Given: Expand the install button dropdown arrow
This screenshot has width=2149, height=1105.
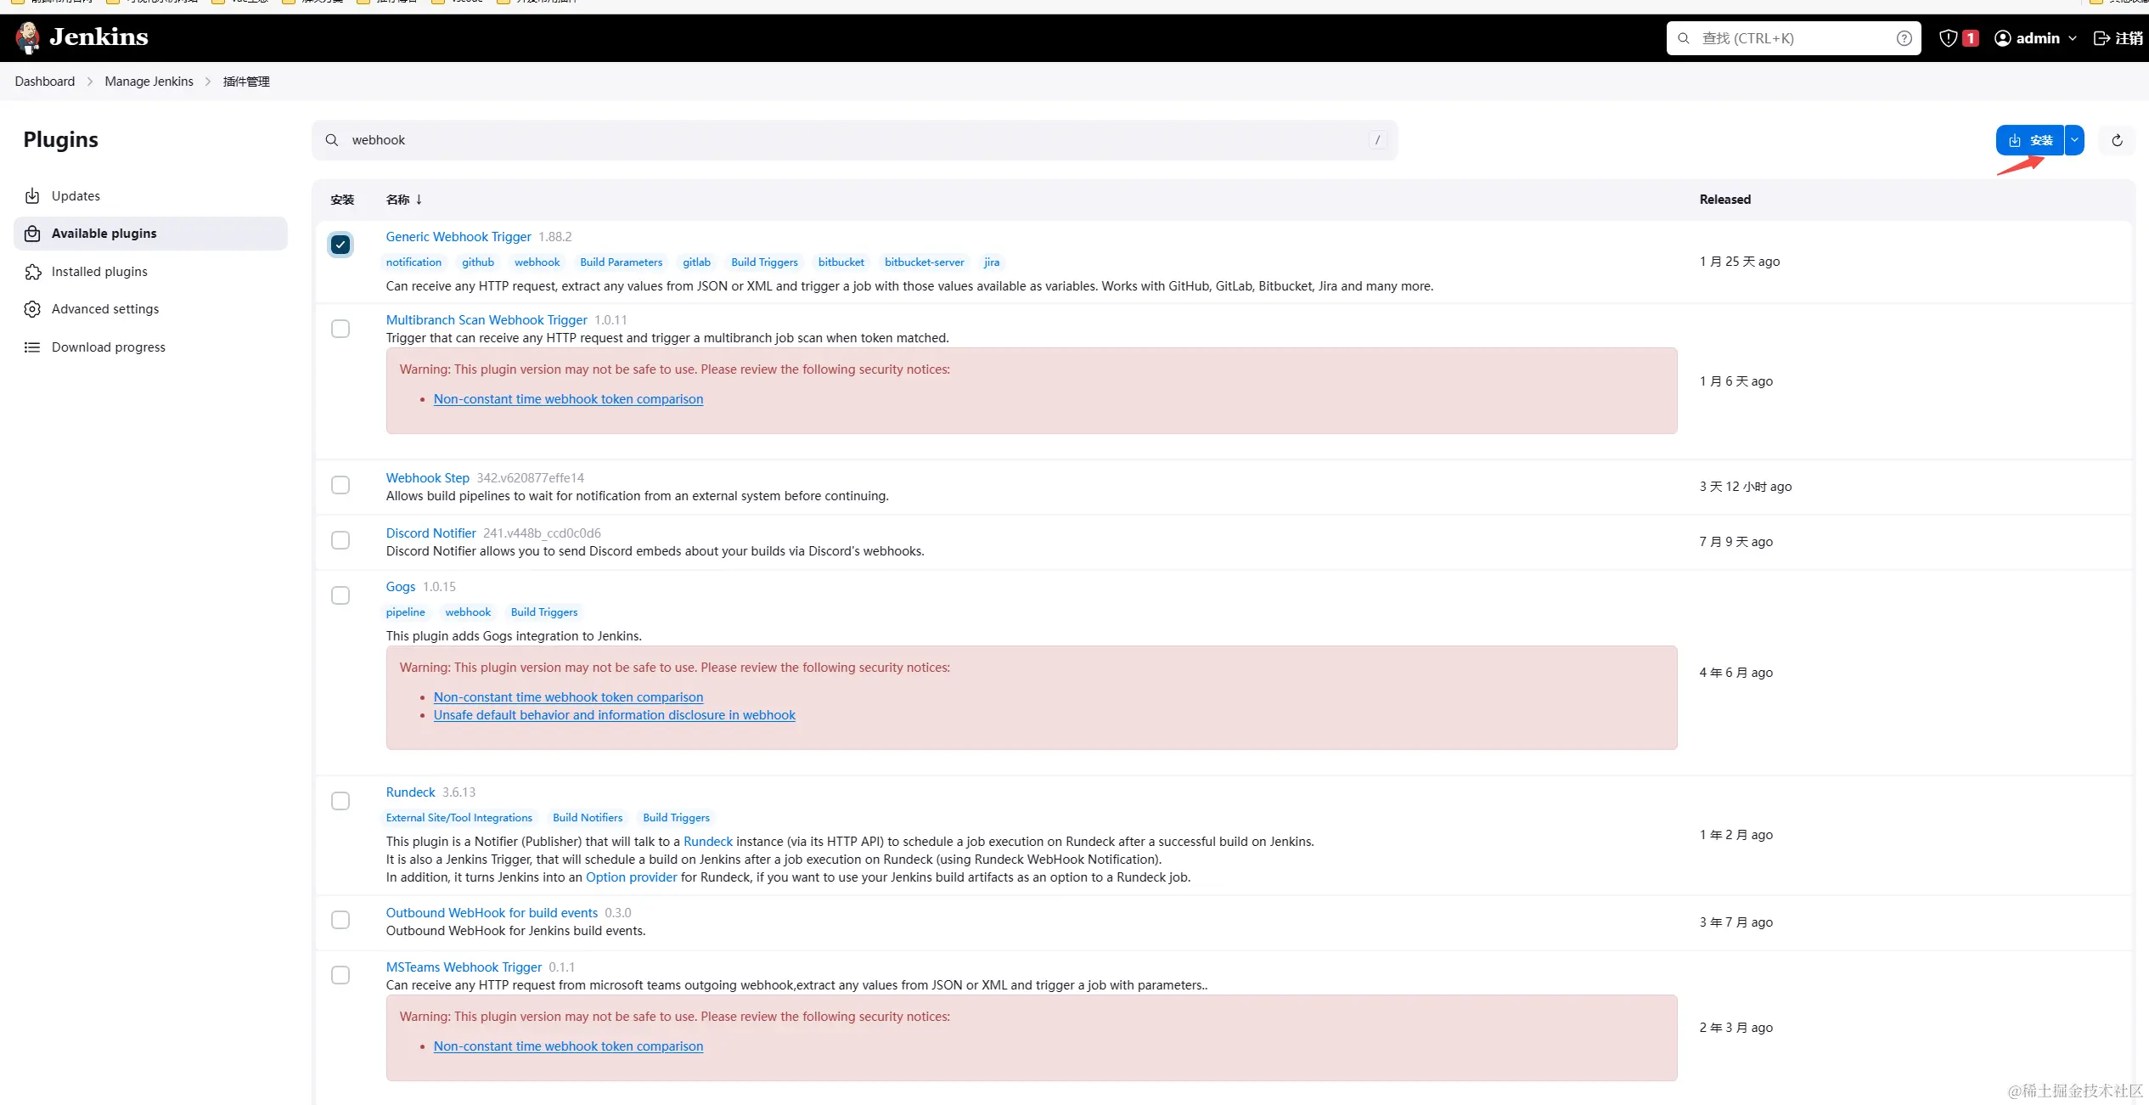Looking at the screenshot, I should click(2074, 140).
